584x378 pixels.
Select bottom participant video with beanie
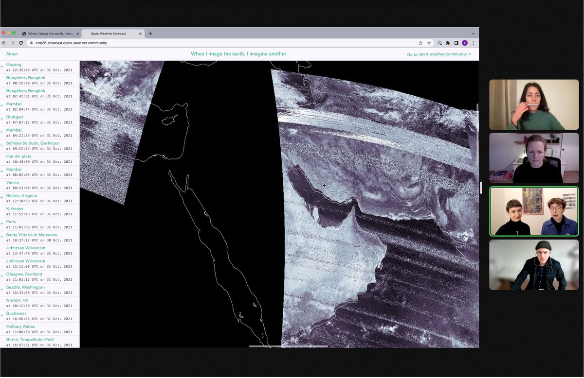click(534, 265)
